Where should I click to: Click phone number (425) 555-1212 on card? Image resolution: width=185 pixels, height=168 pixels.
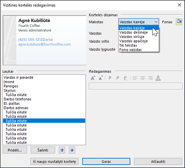click(30, 40)
